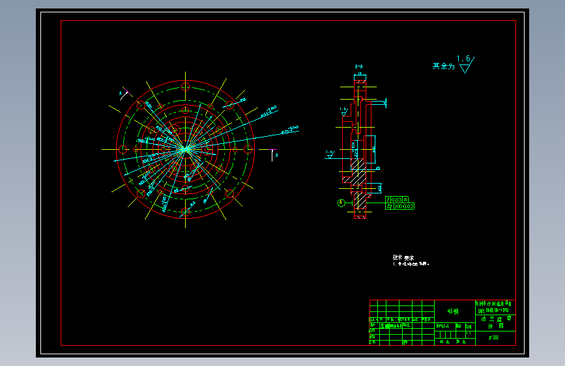The width and height of the screenshot is (565, 366).
Task: Select the rightmost bolt hole on flange
Action: pos(248,149)
